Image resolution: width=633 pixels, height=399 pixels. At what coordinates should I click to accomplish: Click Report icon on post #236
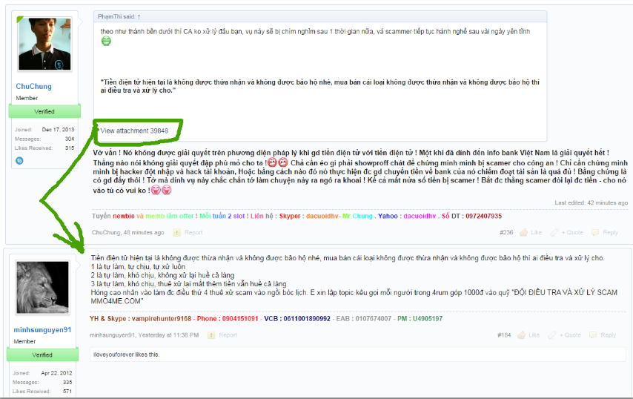[x=177, y=233]
